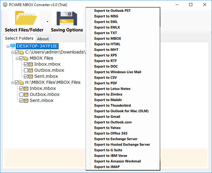Collapse the H:\MBOX Files tree node
The width and height of the screenshot is (212, 173).
pyautogui.click(x=12, y=82)
